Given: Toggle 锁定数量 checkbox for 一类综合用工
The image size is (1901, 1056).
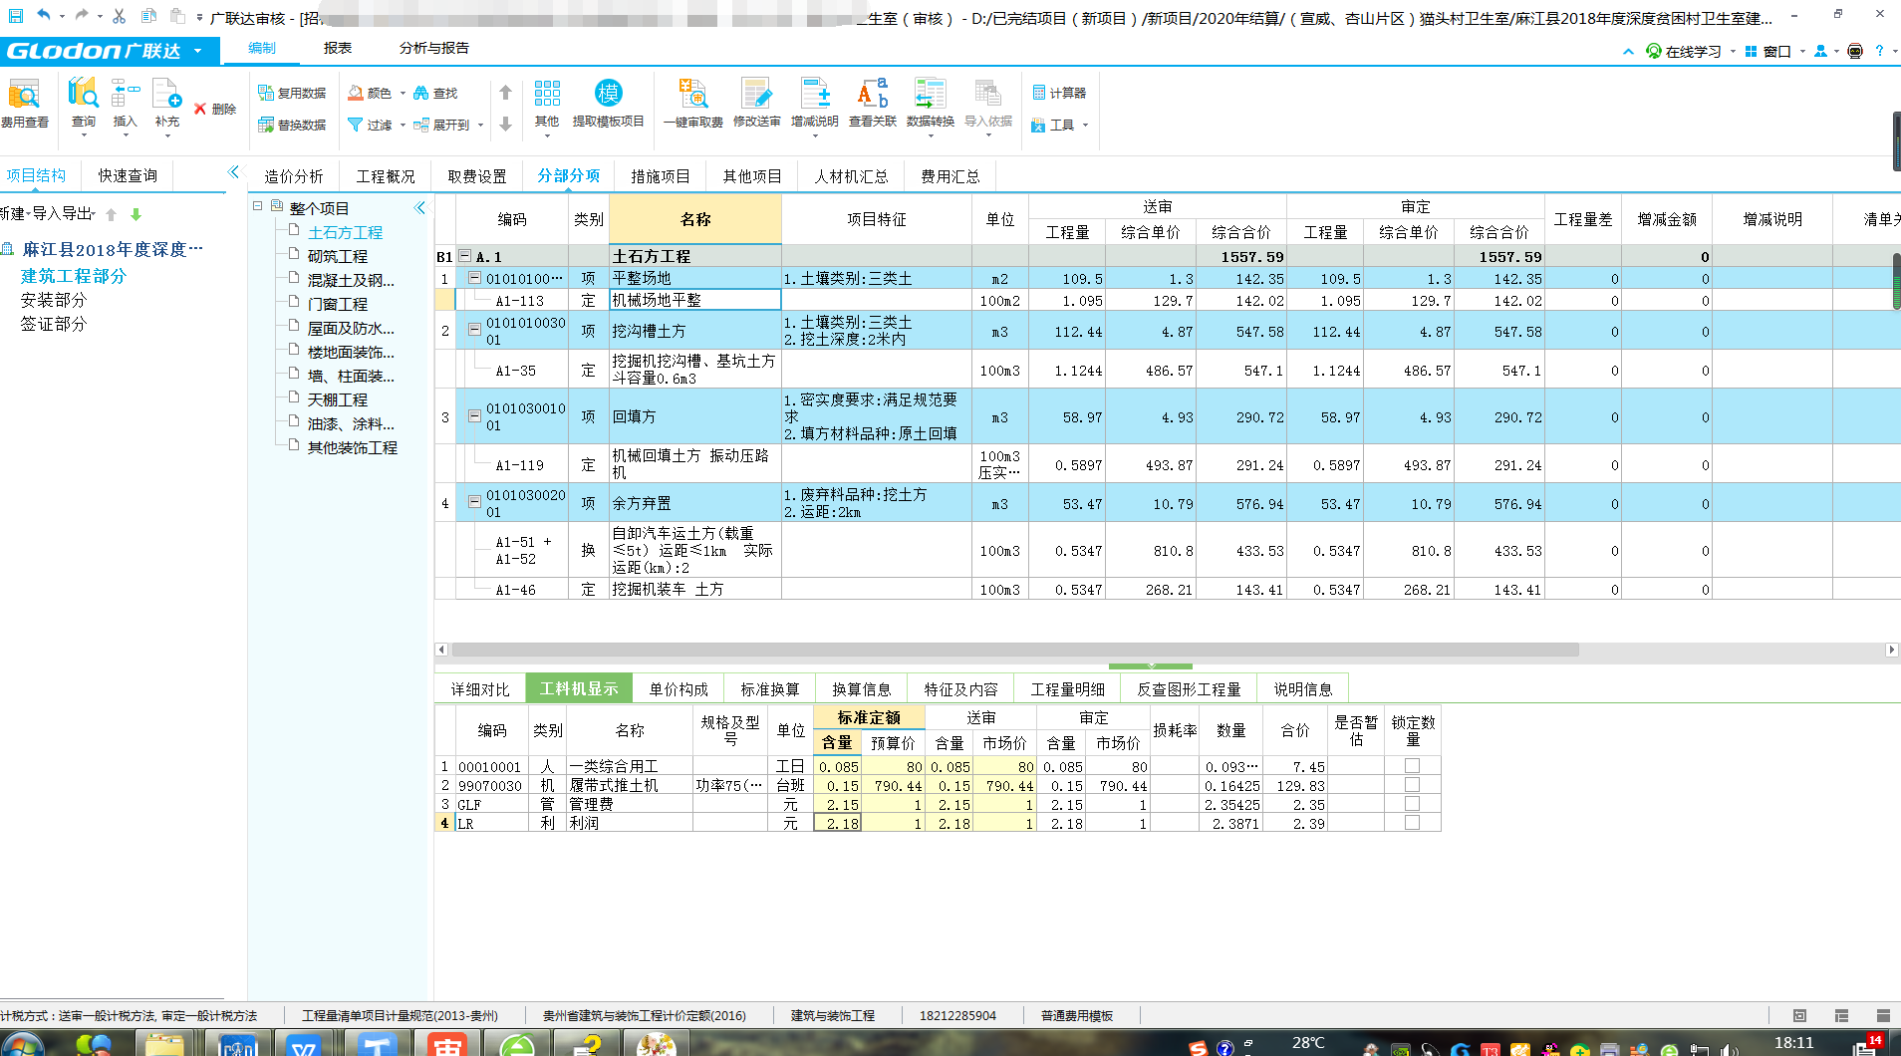Looking at the screenshot, I should coord(1412,766).
